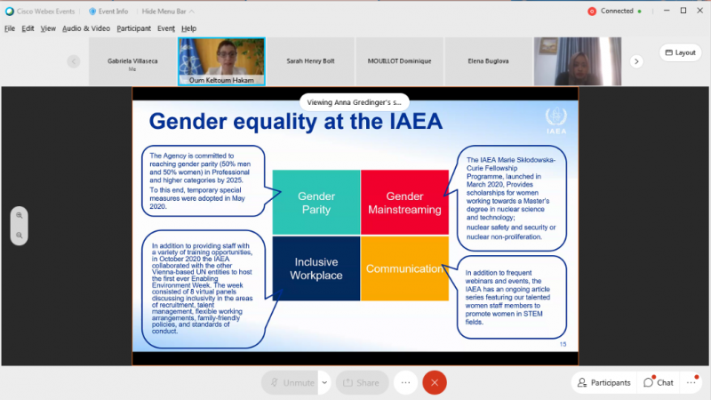Image resolution: width=711 pixels, height=400 pixels.
Task: Click the green connection status dot
Action: tap(639, 12)
